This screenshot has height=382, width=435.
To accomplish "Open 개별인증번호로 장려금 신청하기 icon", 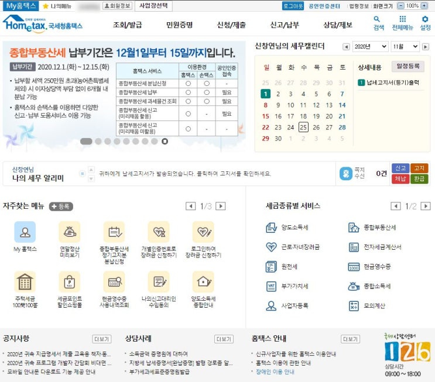I will click(159, 232).
